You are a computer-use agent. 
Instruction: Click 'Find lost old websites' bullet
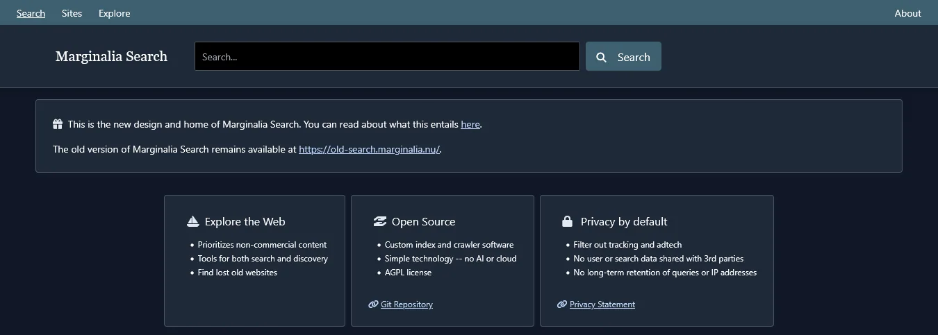(238, 273)
